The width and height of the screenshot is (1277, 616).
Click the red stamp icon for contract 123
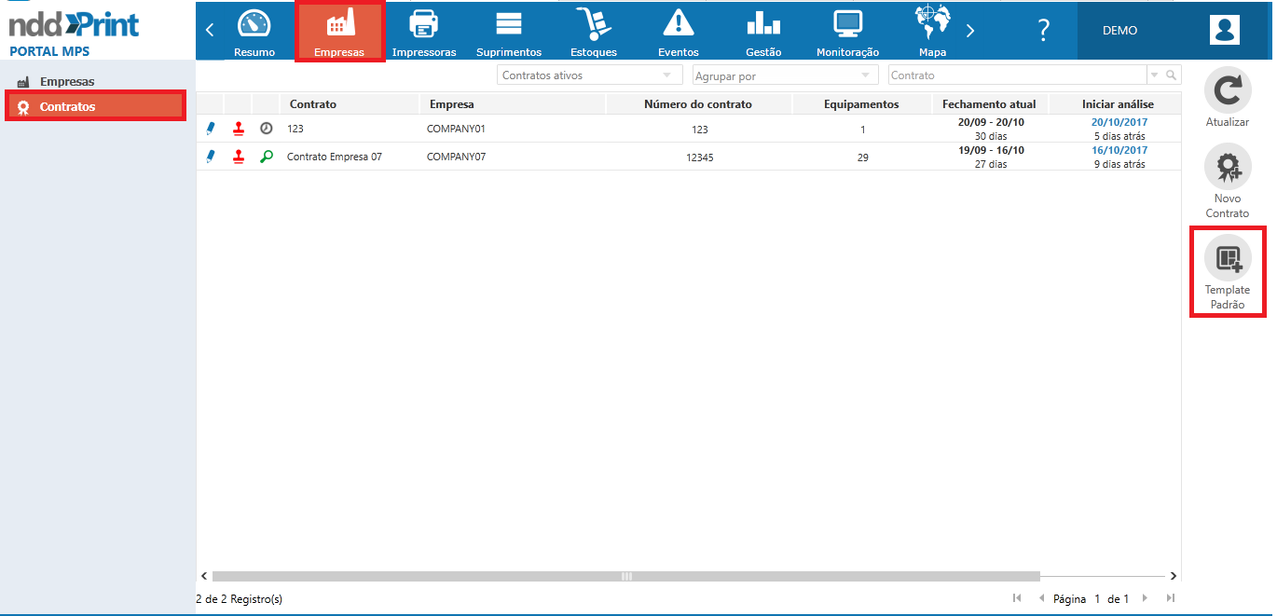click(x=239, y=129)
